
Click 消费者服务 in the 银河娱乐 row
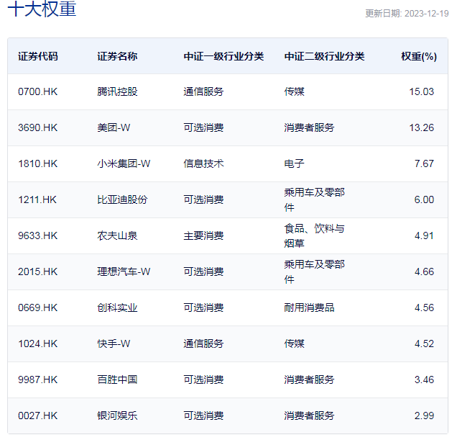(x=309, y=416)
